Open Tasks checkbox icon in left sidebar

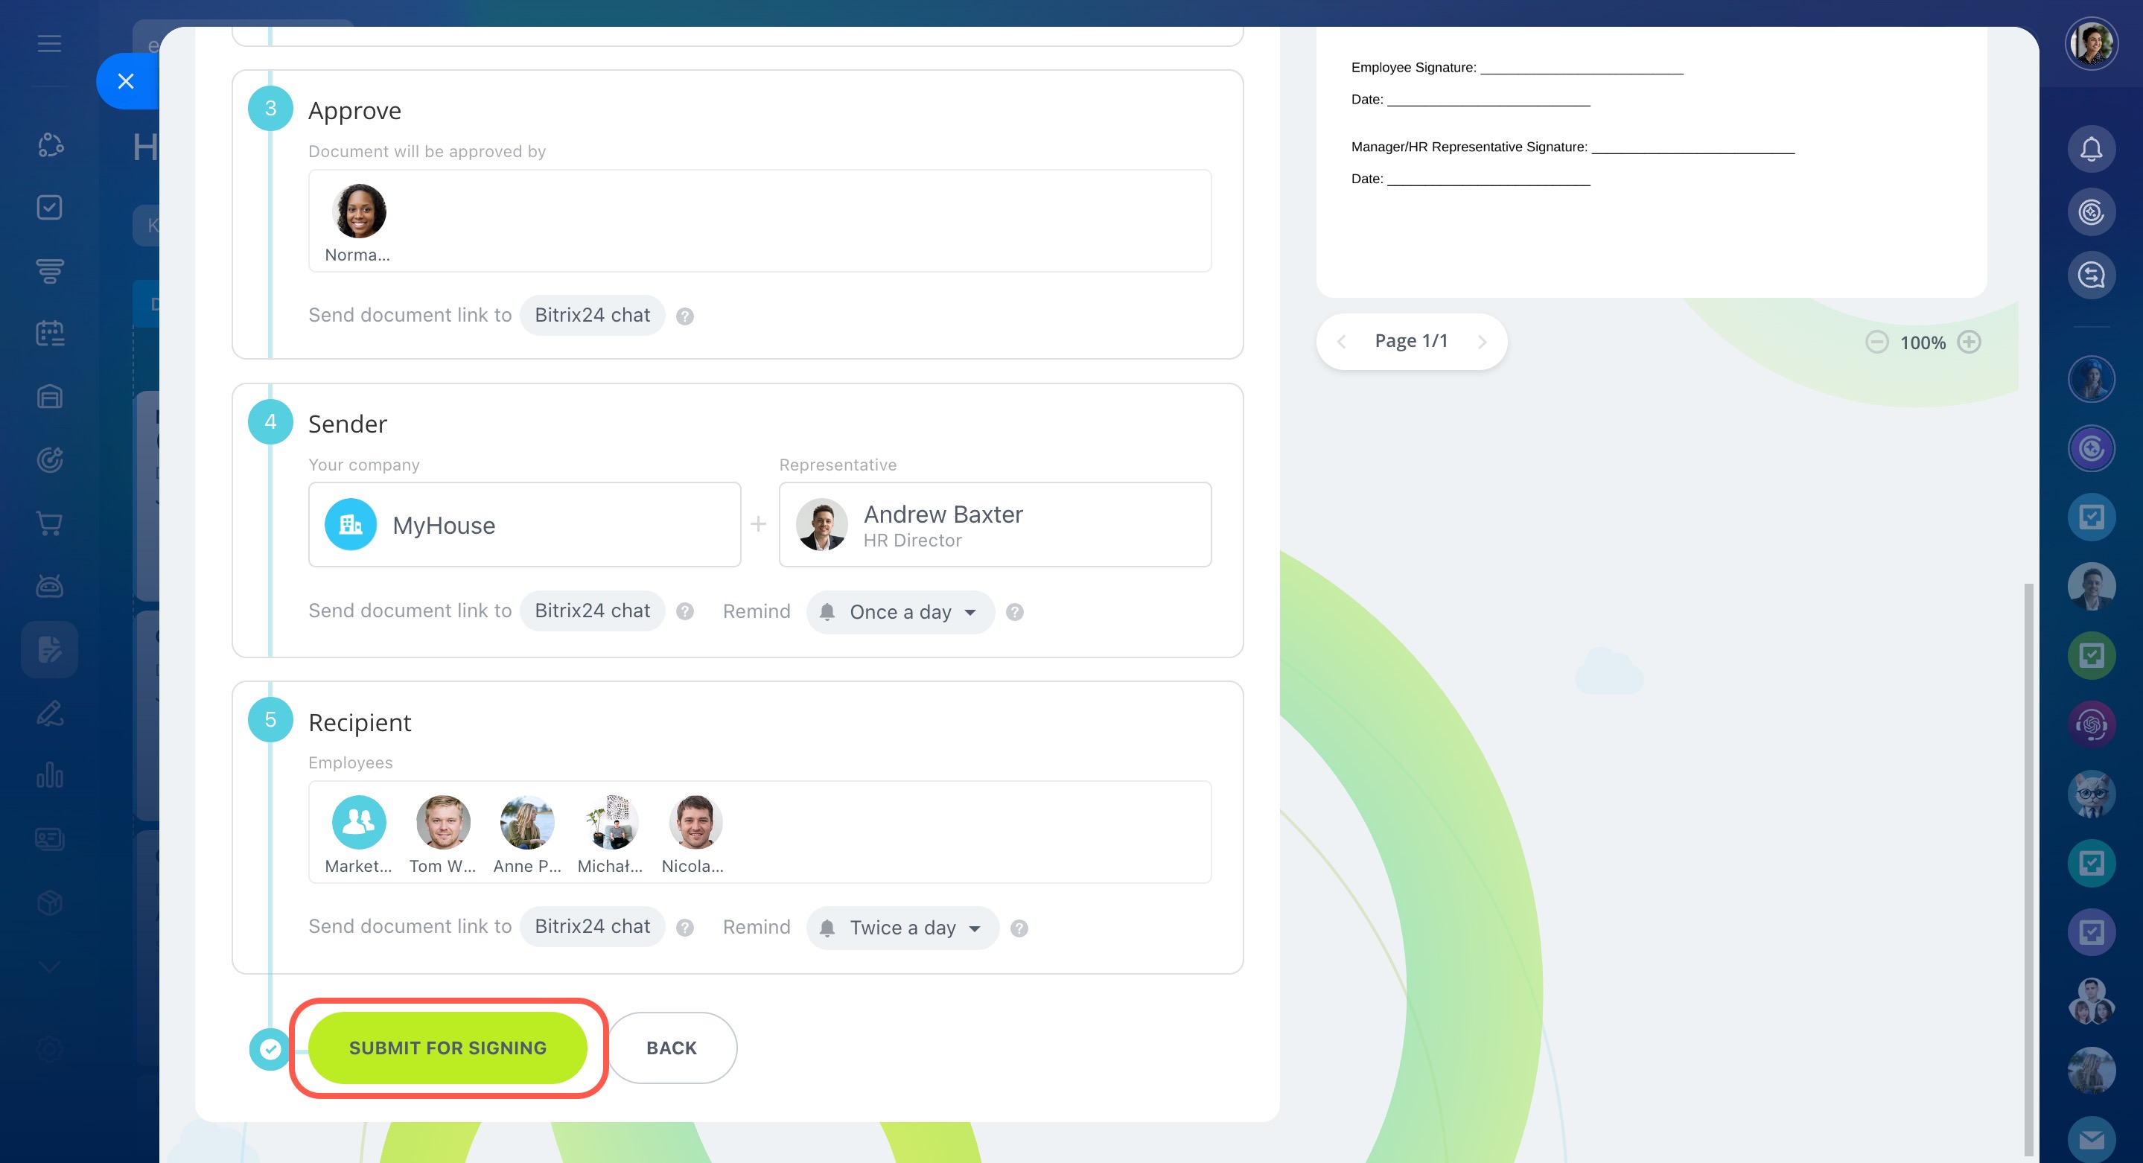point(49,207)
